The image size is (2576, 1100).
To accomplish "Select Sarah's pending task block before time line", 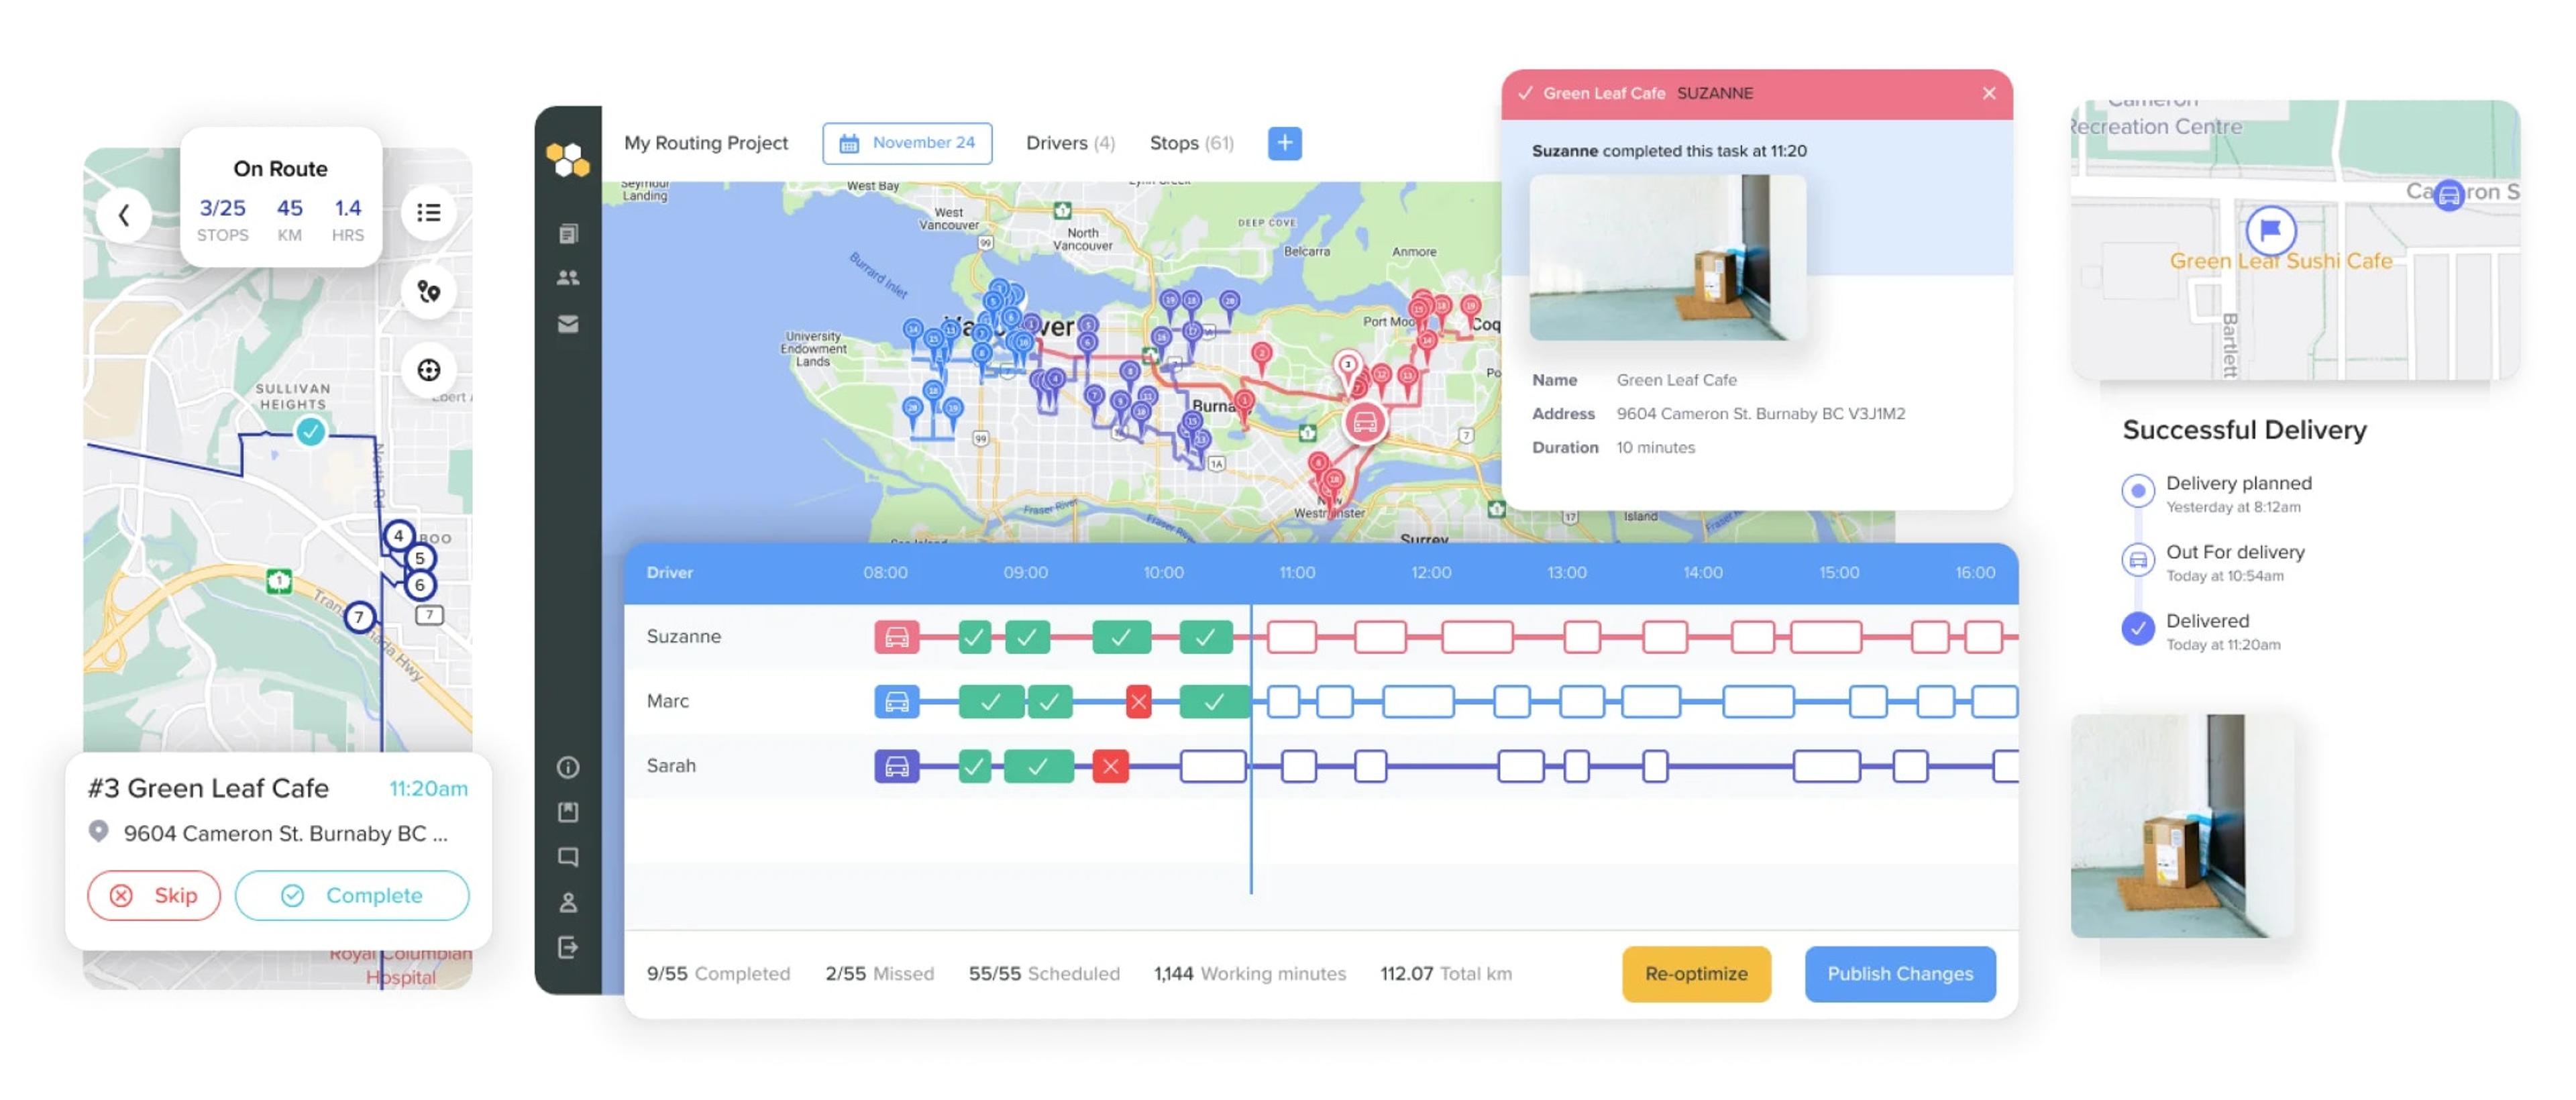I will [x=1213, y=767].
